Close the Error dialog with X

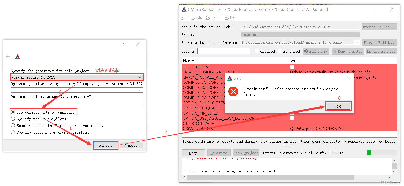coord(348,78)
